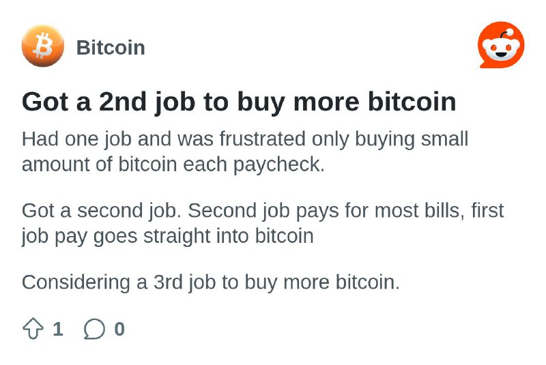Click the word 'bitcoin' ending the post title
Viewport: 546px width, 365px height.
pyautogui.click(x=412, y=102)
